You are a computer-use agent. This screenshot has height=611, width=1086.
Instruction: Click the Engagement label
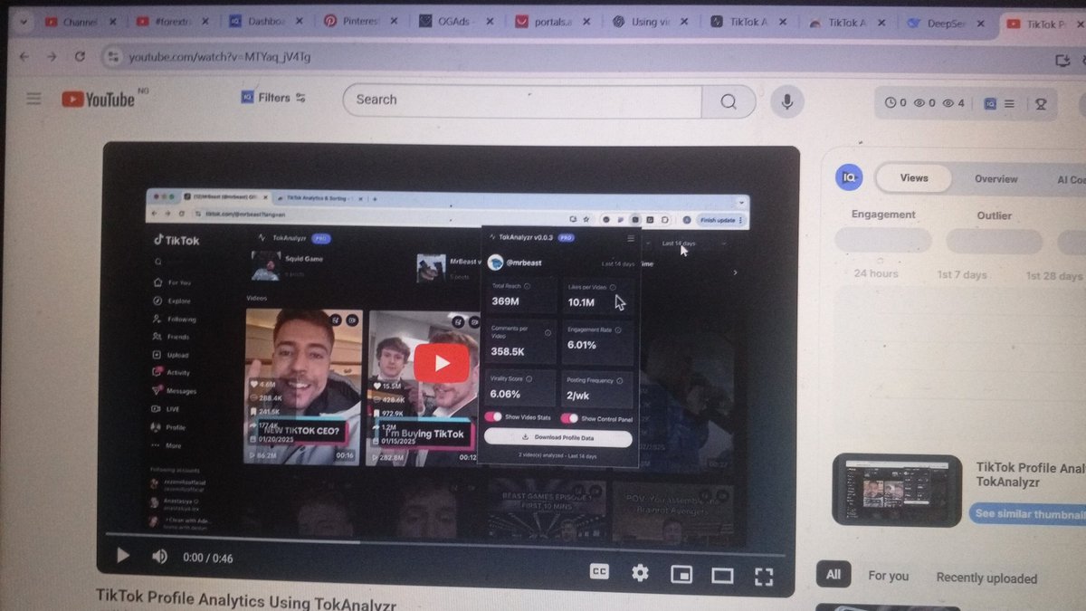(x=883, y=215)
